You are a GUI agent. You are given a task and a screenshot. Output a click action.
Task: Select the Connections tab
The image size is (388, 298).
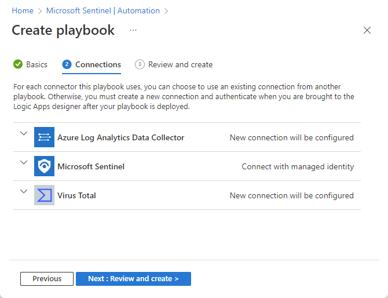[x=98, y=64]
